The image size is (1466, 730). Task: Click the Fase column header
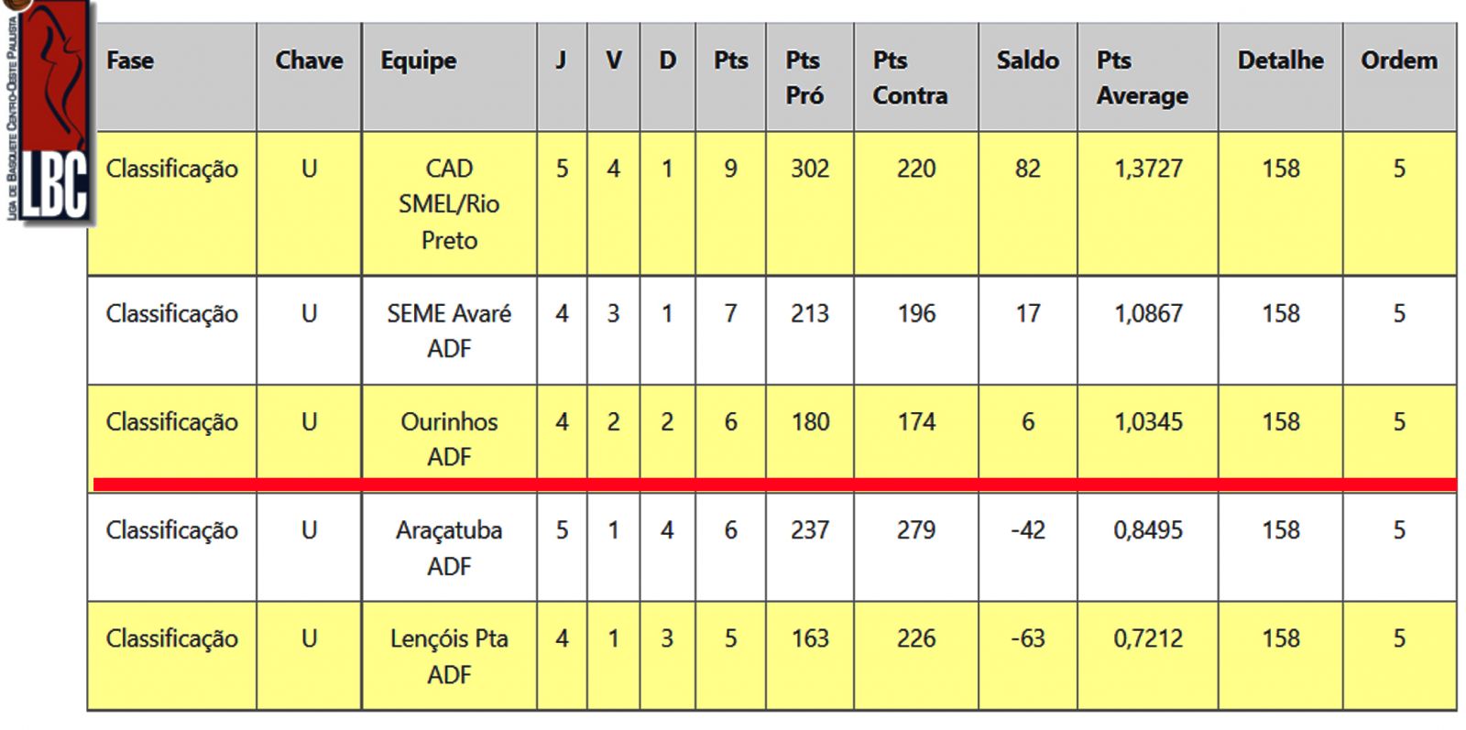pos(130,61)
